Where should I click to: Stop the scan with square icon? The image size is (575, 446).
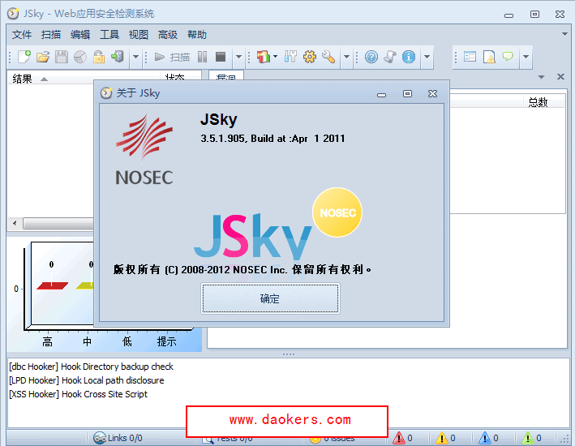click(x=221, y=57)
